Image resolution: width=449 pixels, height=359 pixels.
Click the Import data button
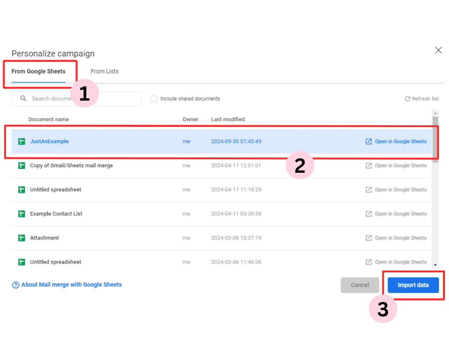coord(413,285)
